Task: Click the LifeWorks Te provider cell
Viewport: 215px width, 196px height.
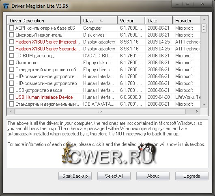Action: pos(188,97)
